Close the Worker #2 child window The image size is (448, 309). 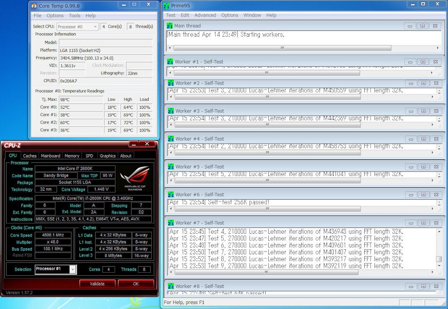pos(436,83)
